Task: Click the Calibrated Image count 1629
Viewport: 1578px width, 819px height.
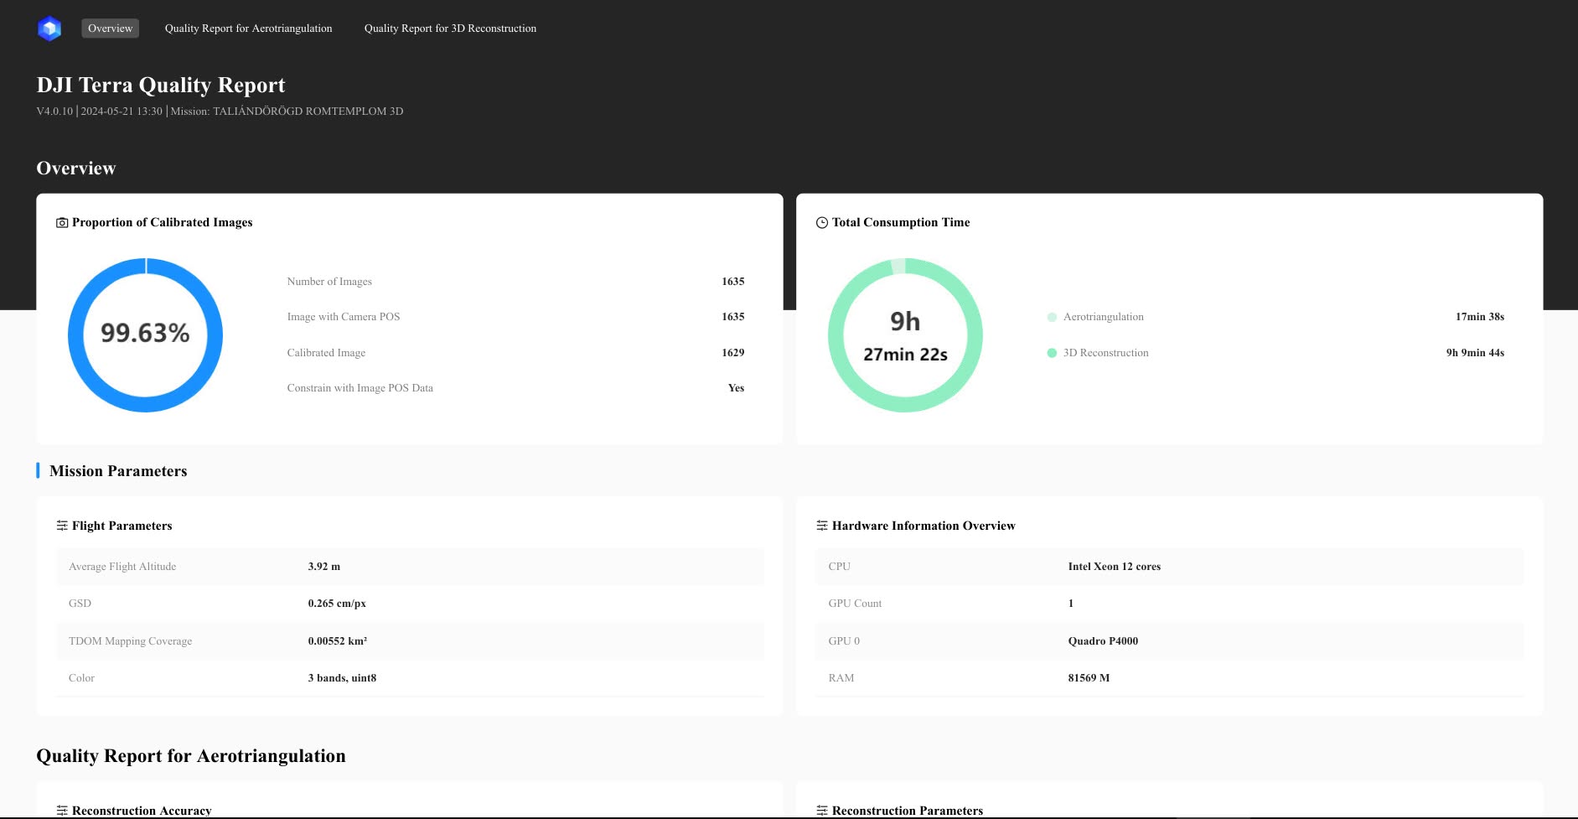Action: [x=732, y=353]
